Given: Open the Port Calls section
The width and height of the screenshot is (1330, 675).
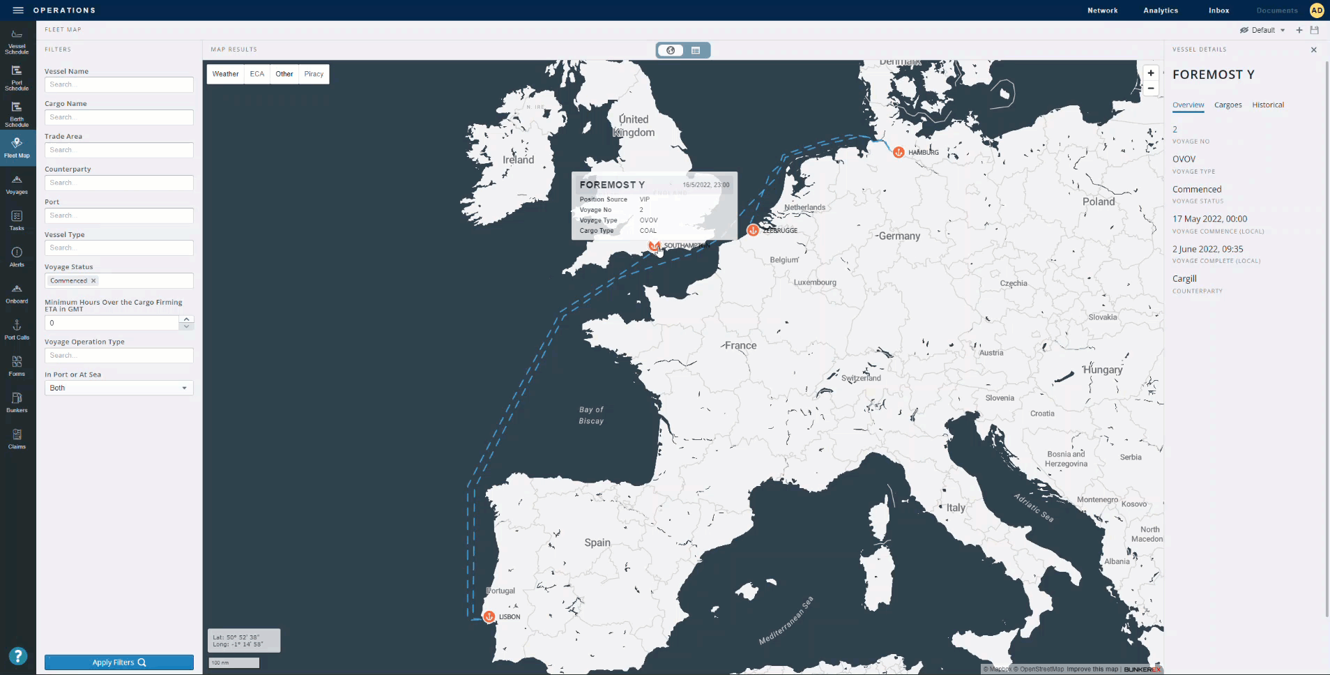Looking at the screenshot, I should 17,328.
